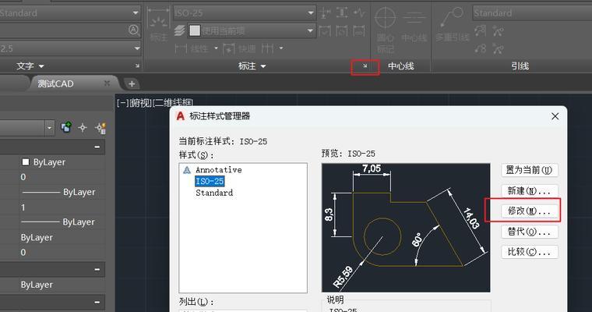
Task: Open the 线性 dimension type dropdown arrow
Action: [216, 48]
